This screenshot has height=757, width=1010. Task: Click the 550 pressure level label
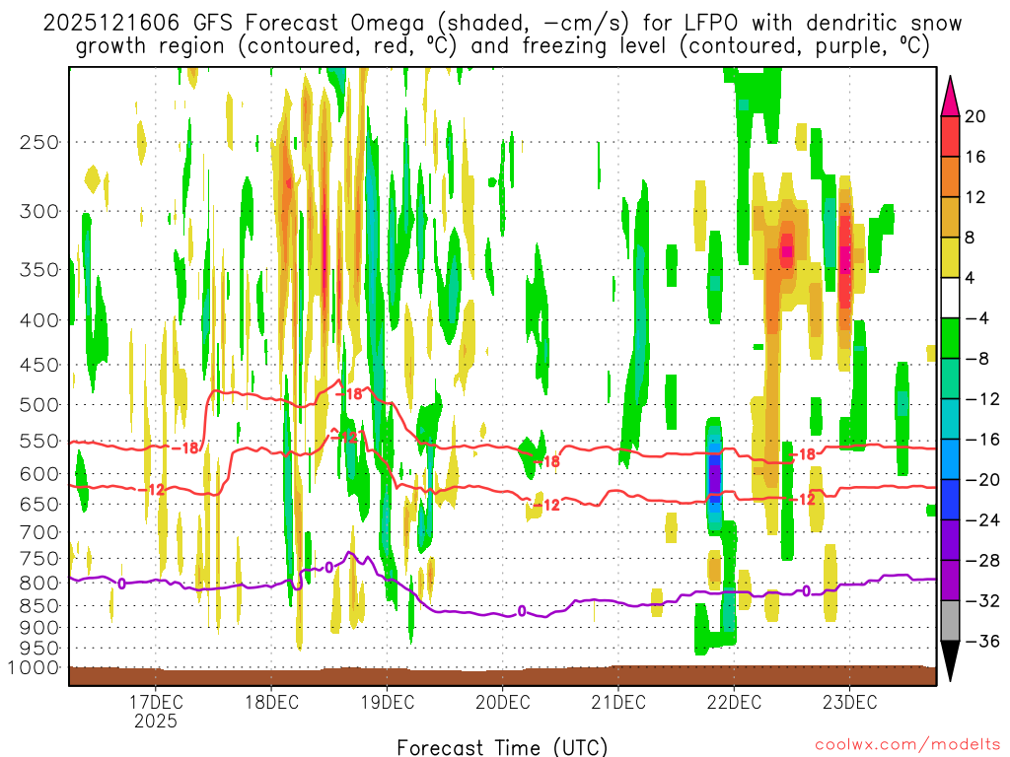[x=39, y=441]
